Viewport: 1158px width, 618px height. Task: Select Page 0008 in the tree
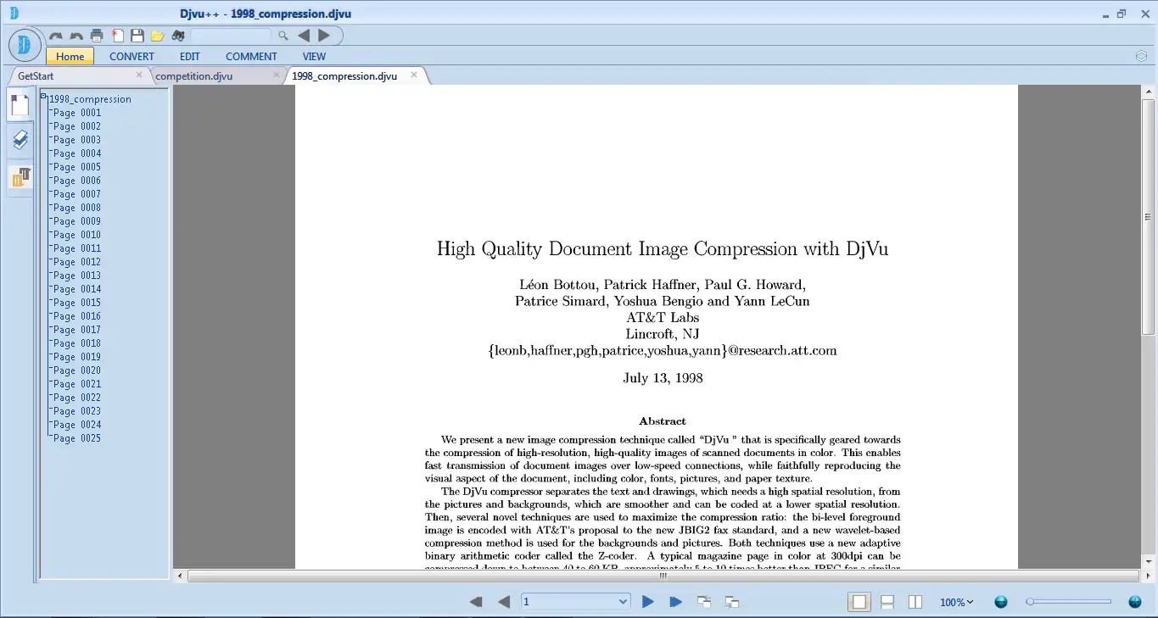click(77, 208)
